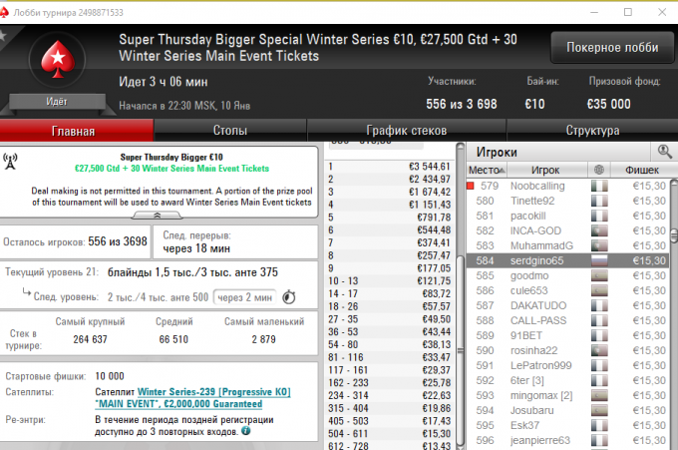The image size is (678, 450).
Task: Click first place prize €3 544,61
Action: point(430,167)
